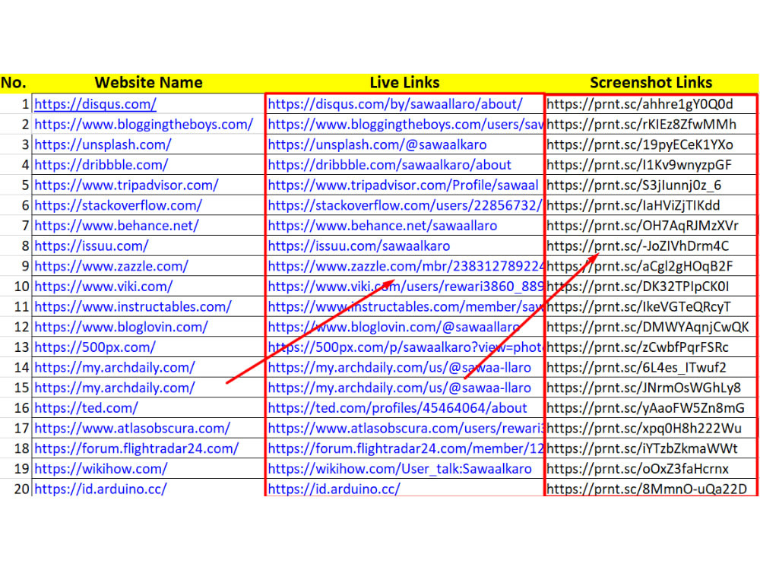Open the https://id.arduino.cc/ link in Website Name column
760x570 pixels.
pos(101,489)
